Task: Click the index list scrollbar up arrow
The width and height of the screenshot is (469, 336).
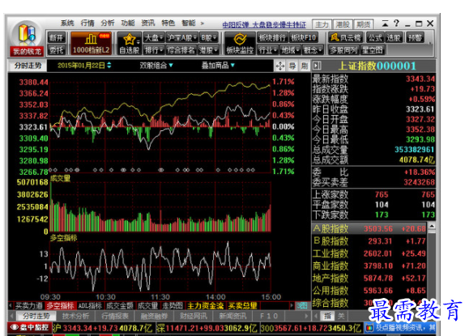Action: 432,226
